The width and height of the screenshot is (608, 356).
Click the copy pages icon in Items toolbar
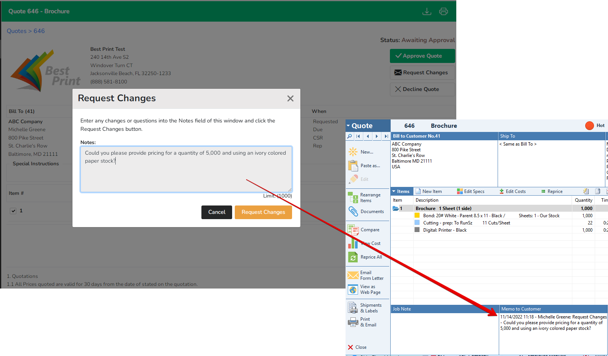[x=598, y=191]
